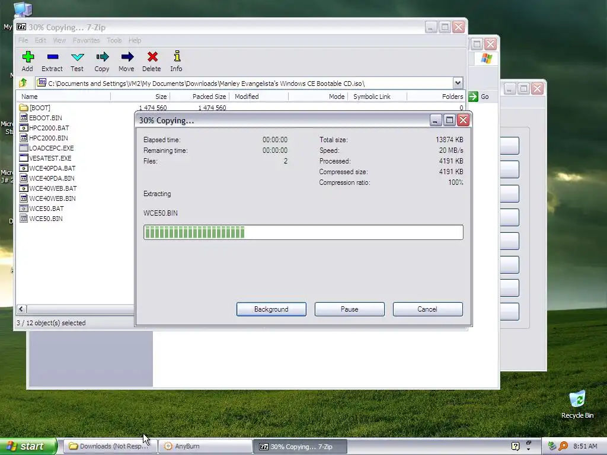Pause the copying operation
607x455 pixels.
coord(350,309)
